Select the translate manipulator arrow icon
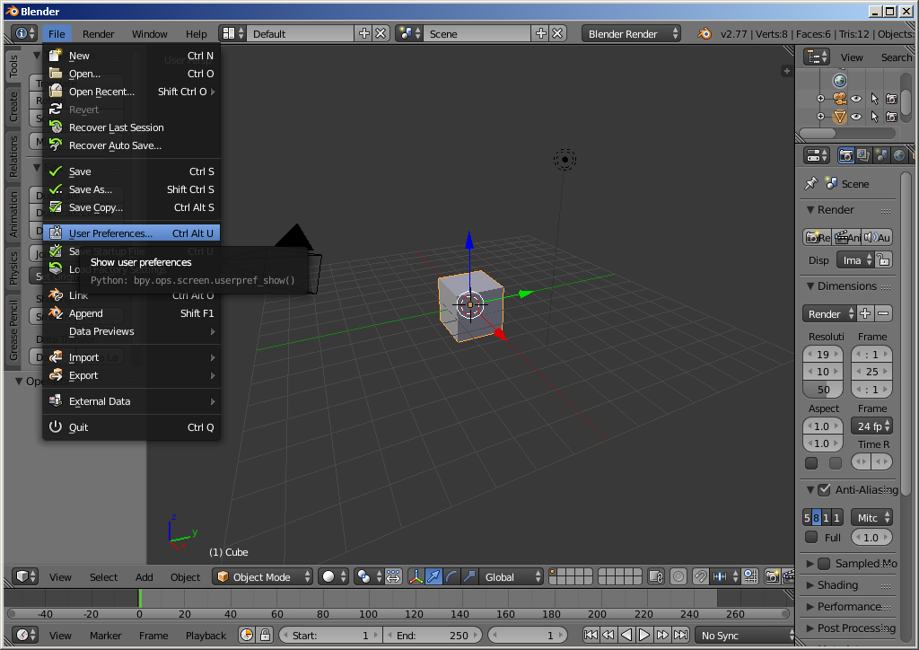The image size is (919, 650). 433,576
